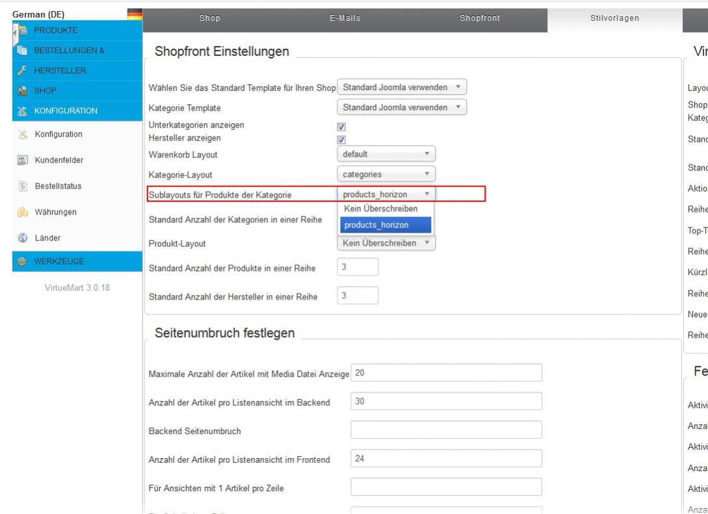Click the Hersteller wrench icon

coord(23,70)
